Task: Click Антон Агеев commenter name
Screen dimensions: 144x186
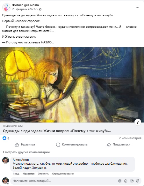Action: [x=21, y=160]
